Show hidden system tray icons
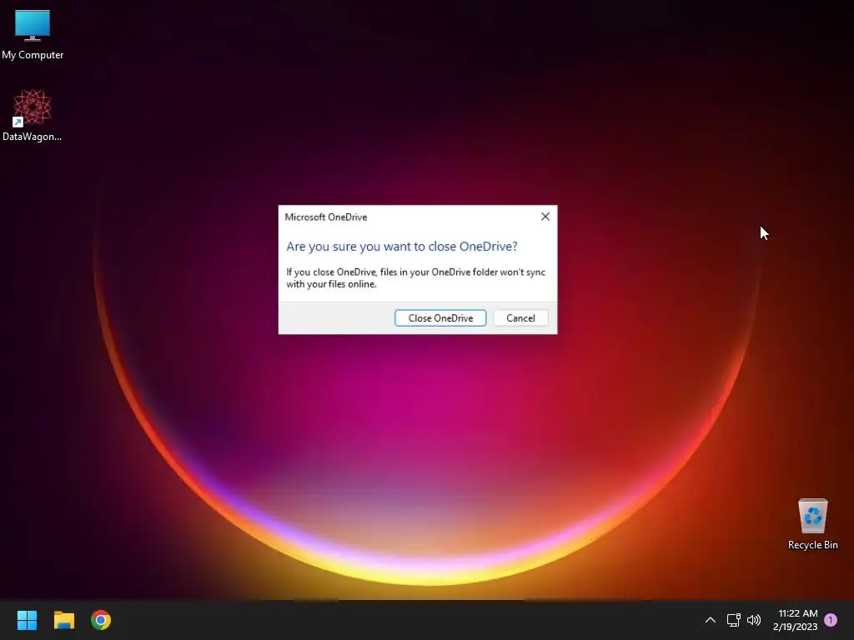Screen dimensions: 854x640 tap(711, 620)
